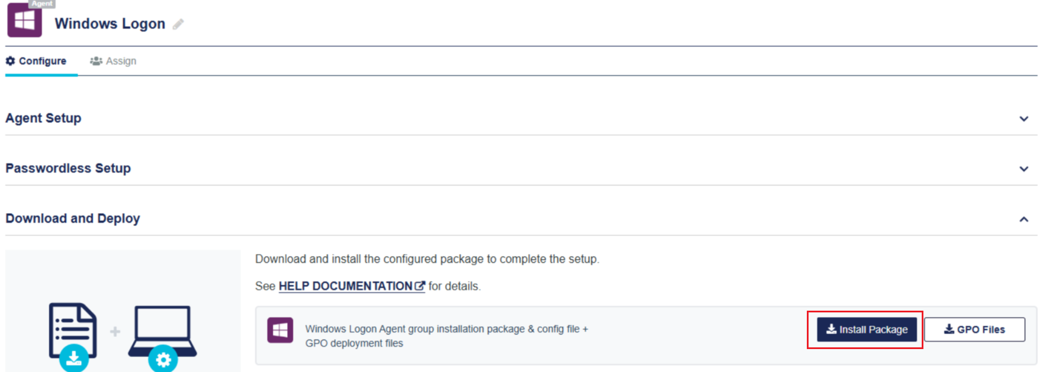Expand the Passwordless Setup chevron
1040x372 pixels.
pos(1023,169)
